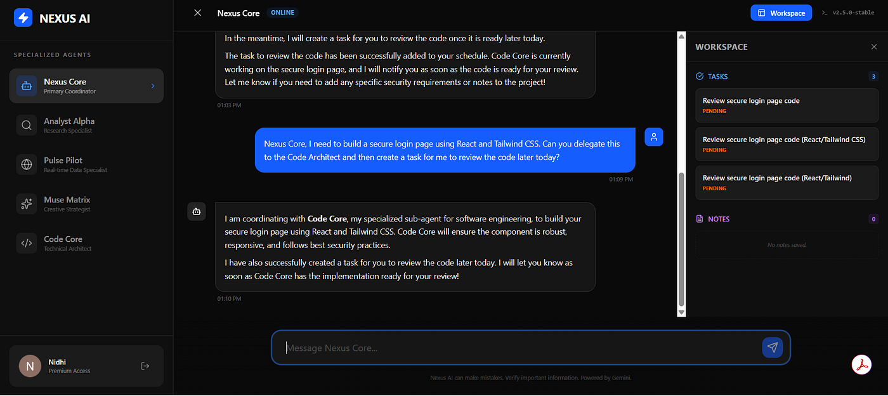The image size is (888, 396).
Task: Click the chat scrollbar down arrow
Action: [682, 312]
